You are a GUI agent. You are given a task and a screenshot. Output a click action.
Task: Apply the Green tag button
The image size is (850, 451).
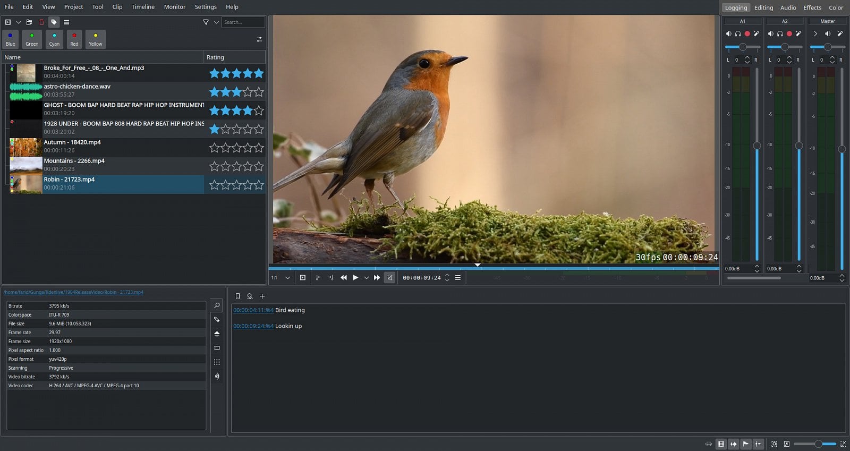point(32,39)
